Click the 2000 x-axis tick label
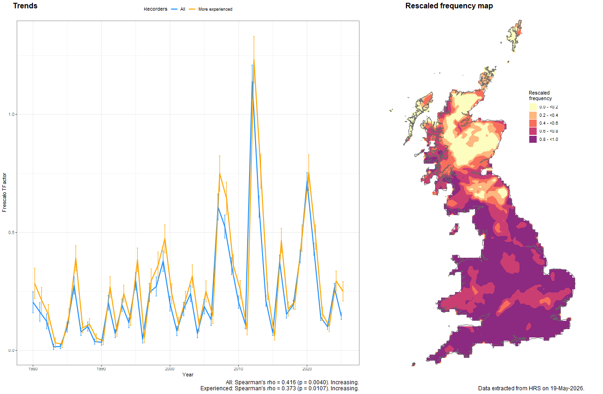 (170, 369)
